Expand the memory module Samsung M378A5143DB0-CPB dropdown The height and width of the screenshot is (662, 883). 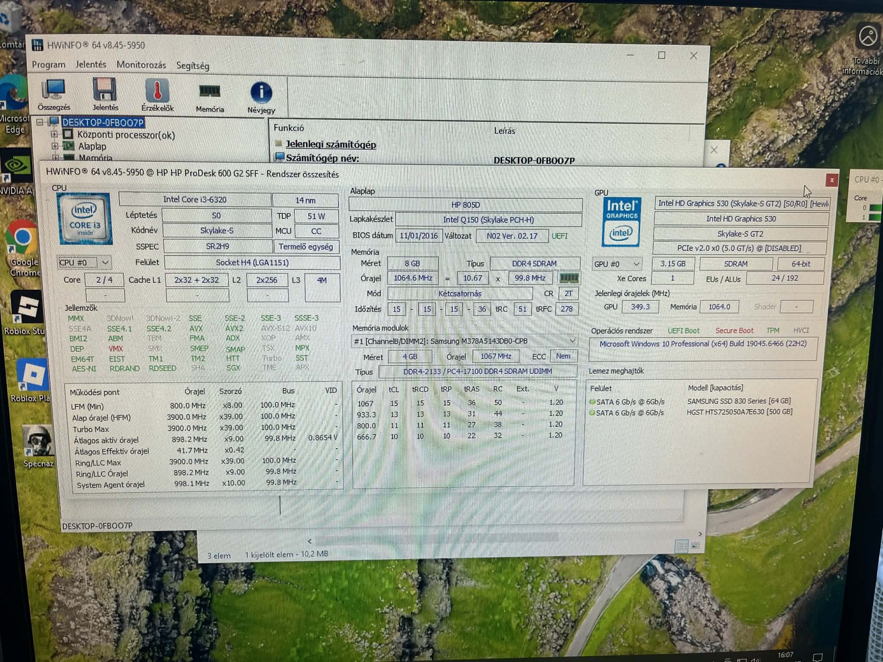click(x=572, y=341)
